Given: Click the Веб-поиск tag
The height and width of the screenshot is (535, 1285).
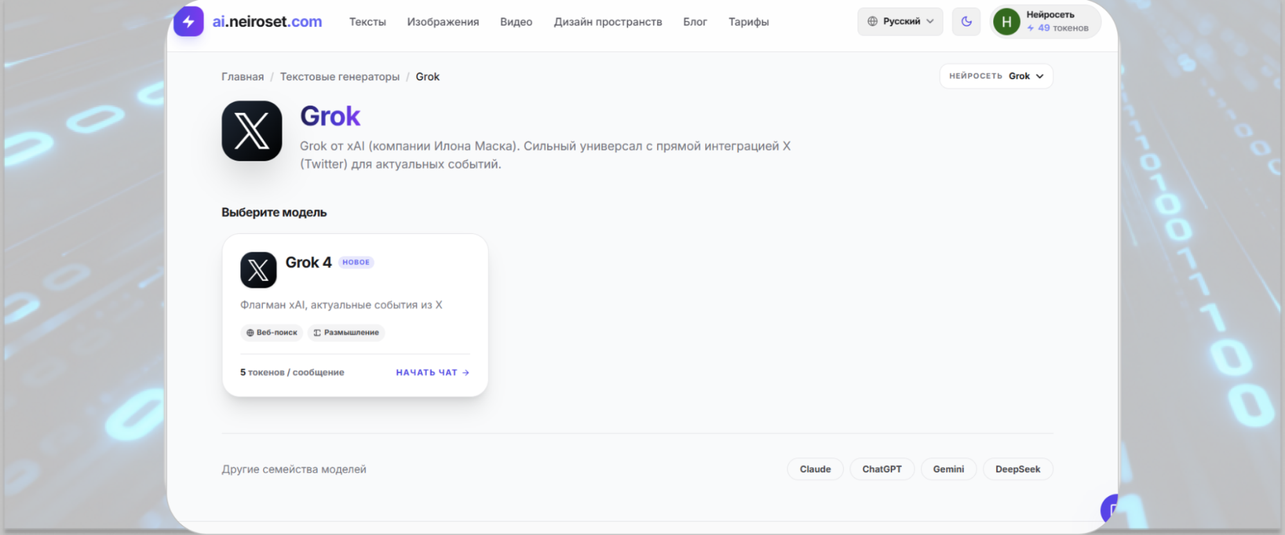Looking at the screenshot, I should point(272,333).
